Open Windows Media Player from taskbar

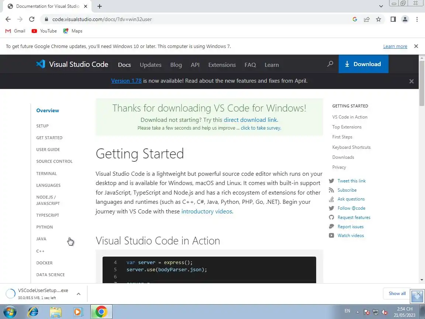pyautogui.click(x=78, y=312)
